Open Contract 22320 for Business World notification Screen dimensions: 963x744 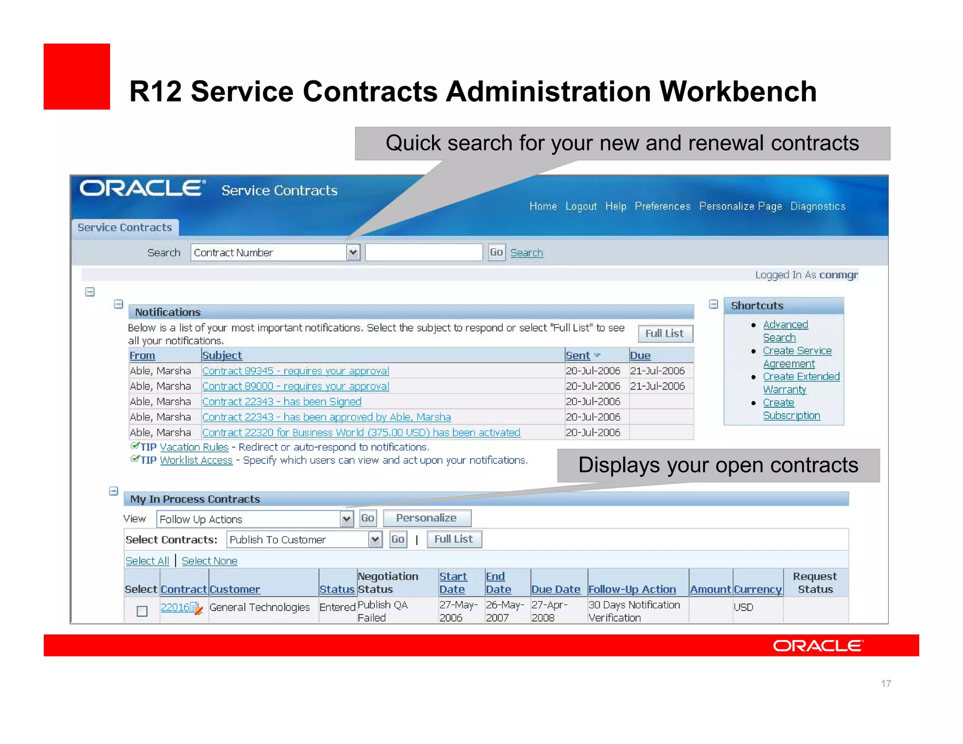click(x=362, y=433)
